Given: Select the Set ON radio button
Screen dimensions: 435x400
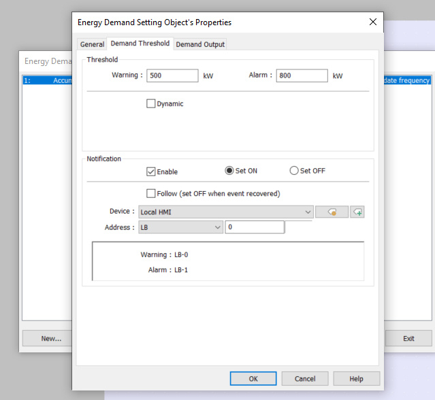Looking at the screenshot, I should (x=229, y=171).
